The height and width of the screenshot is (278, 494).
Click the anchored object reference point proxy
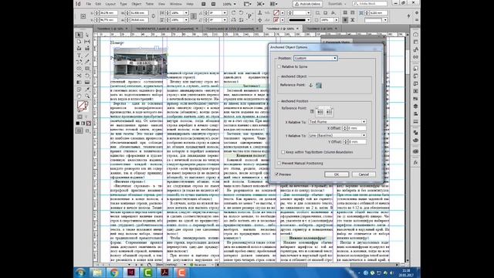click(319, 86)
